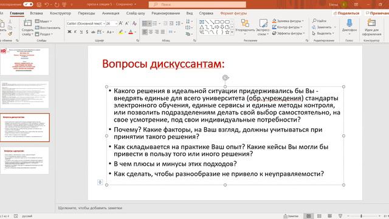Viewport: 389px width, 219px height.
Task: Click the Increase Font Size icon
Action: (121, 23)
